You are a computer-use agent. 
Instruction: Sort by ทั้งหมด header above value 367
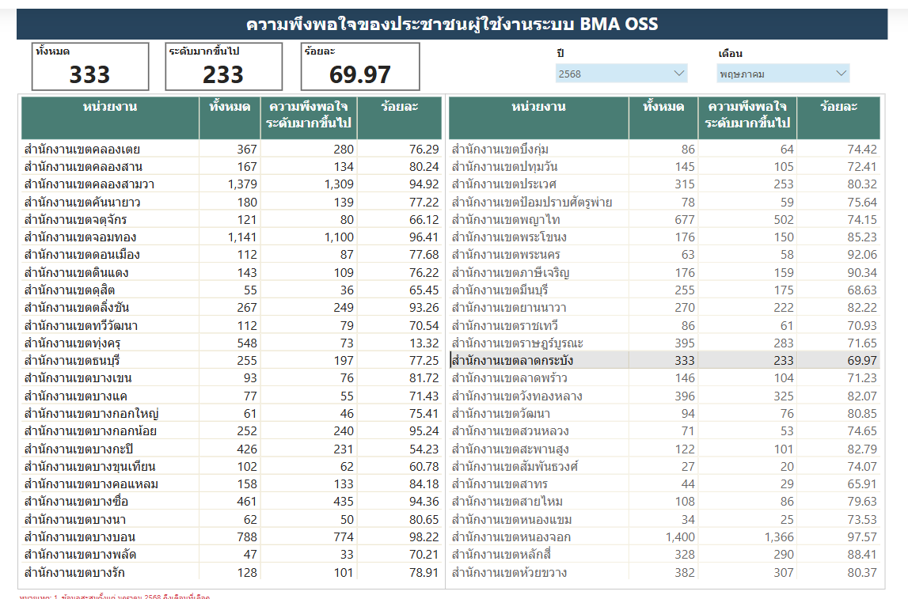[x=230, y=118]
